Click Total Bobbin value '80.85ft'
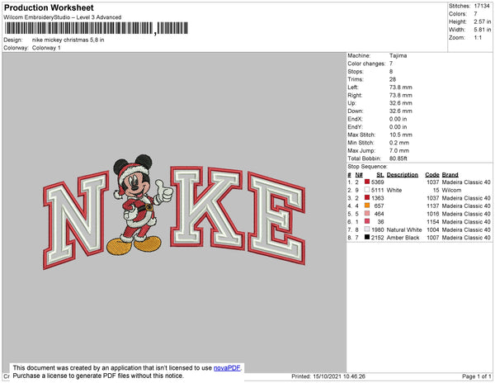Screen dimensions: 495x383 (x=398, y=158)
